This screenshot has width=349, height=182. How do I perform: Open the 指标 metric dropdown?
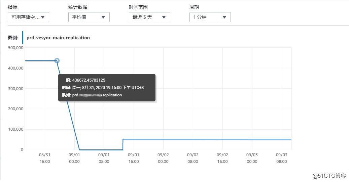click(x=28, y=17)
